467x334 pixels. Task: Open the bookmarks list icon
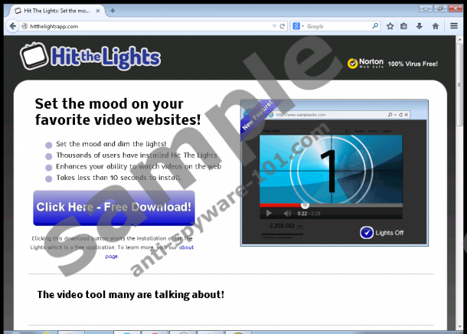[x=403, y=26]
